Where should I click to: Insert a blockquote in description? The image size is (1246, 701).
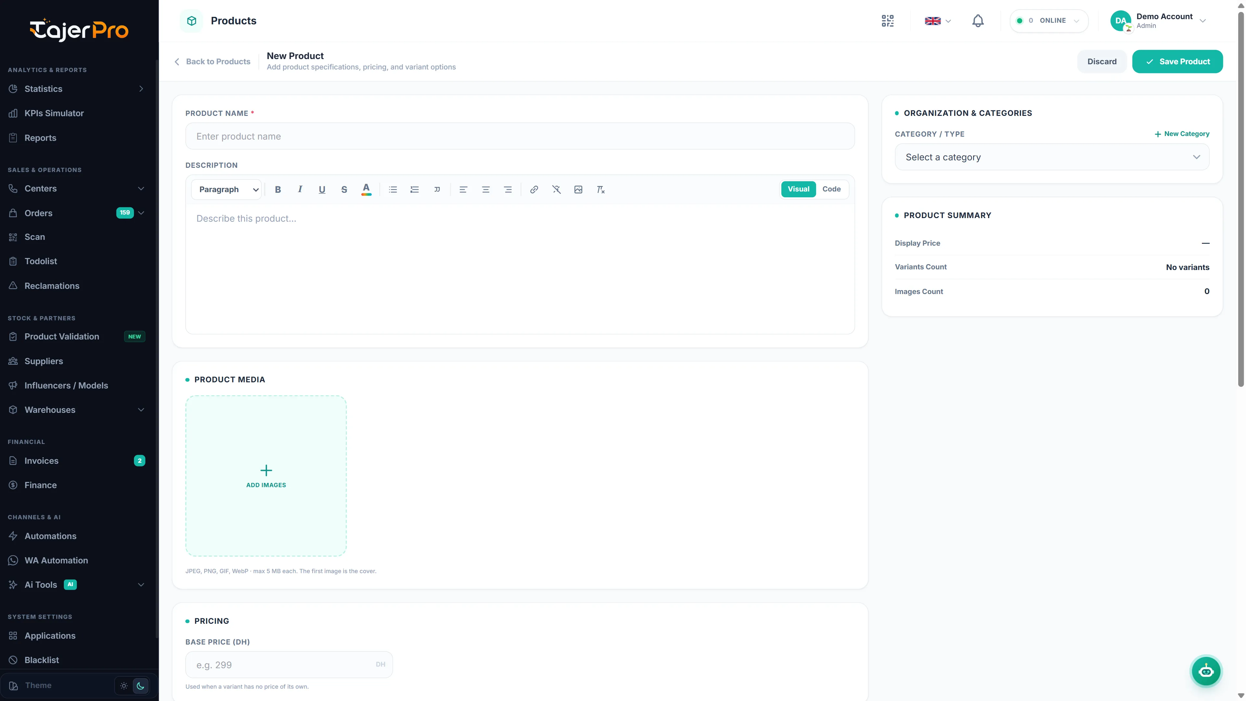point(437,189)
